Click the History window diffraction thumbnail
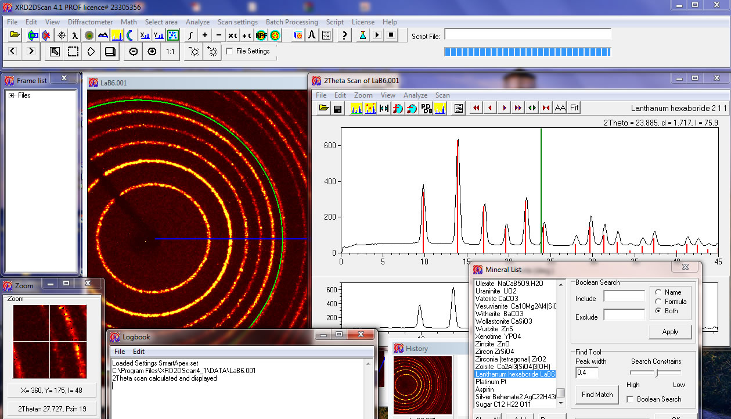Image resolution: width=731 pixels, height=419 pixels. pyautogui.click(x=422, y=385)
